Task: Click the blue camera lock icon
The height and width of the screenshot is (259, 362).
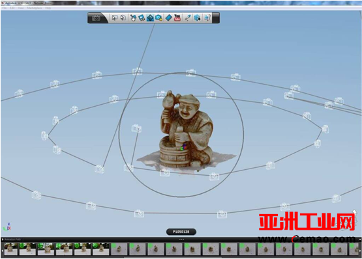Action: point(158,18)
